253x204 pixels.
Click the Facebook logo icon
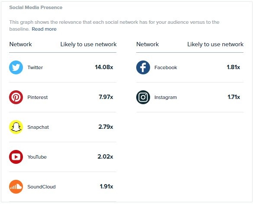click(143, 67)
